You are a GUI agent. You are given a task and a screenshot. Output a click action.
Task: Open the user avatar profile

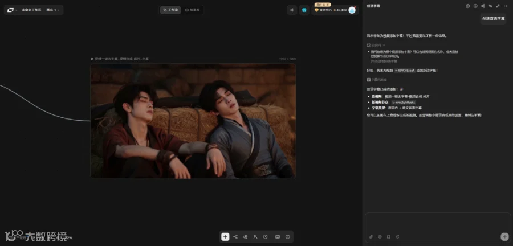[352, 10]
